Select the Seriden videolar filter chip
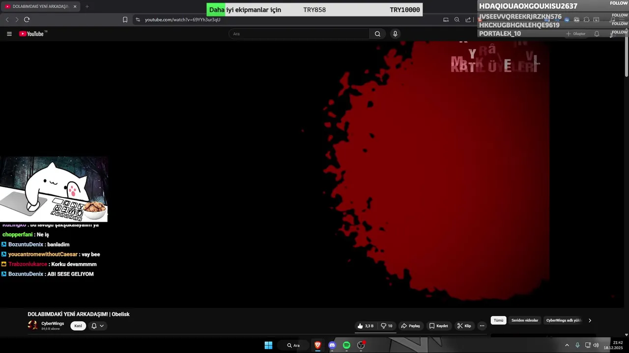The image size is (629, 353). pos(525,320)
